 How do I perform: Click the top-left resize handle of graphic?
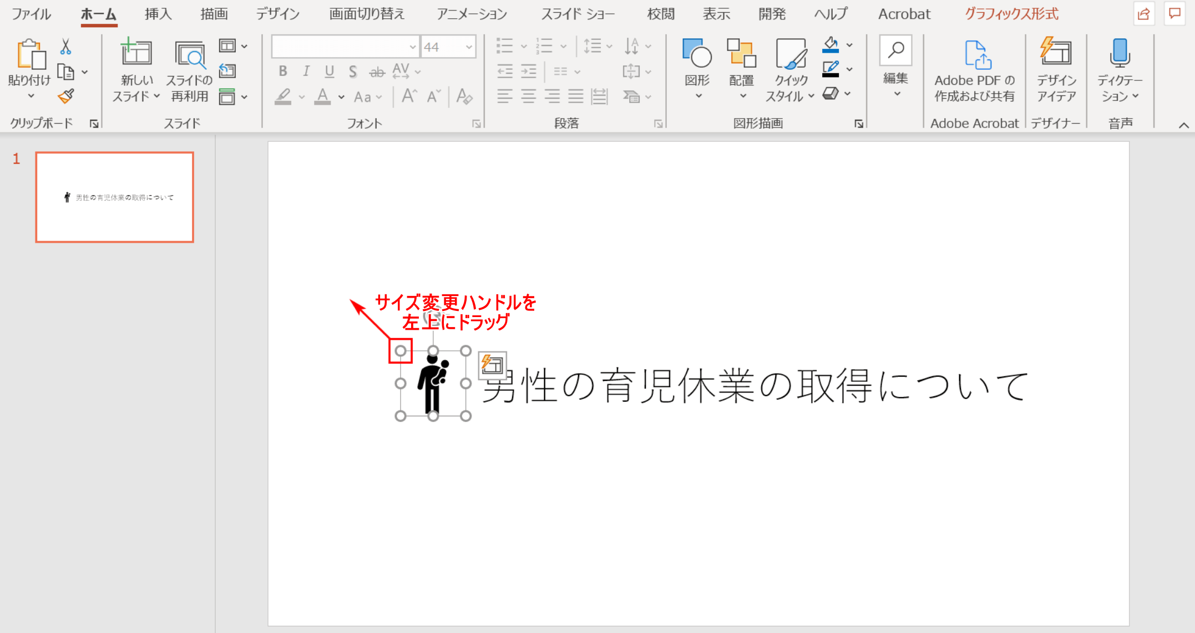[400, 351]
